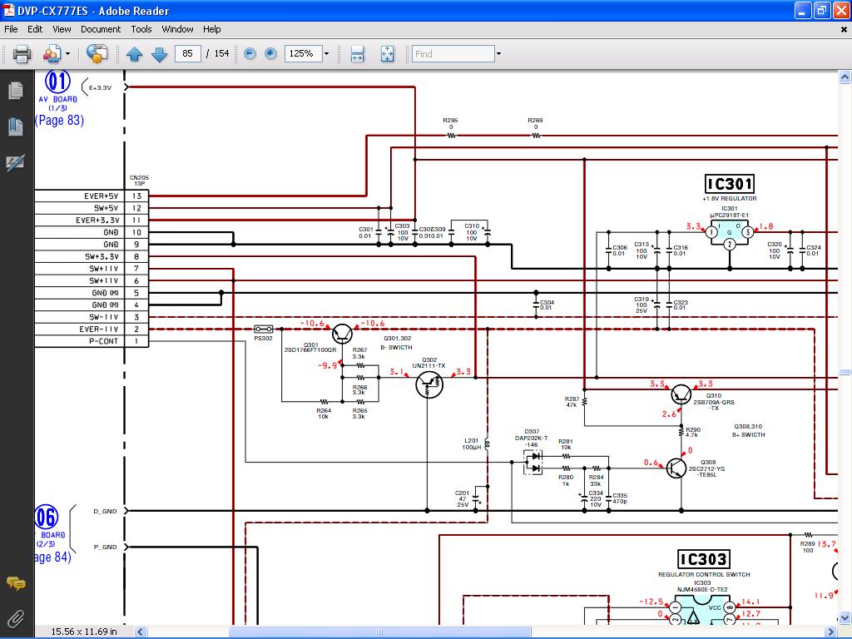Viewport: 852px width, 639px height.
Task: Click the PS302 fuse symbol
Action: pyautogui.click(x=264, y=329)
